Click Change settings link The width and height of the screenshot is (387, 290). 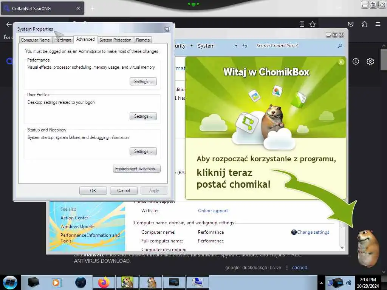tap(313, 232)
